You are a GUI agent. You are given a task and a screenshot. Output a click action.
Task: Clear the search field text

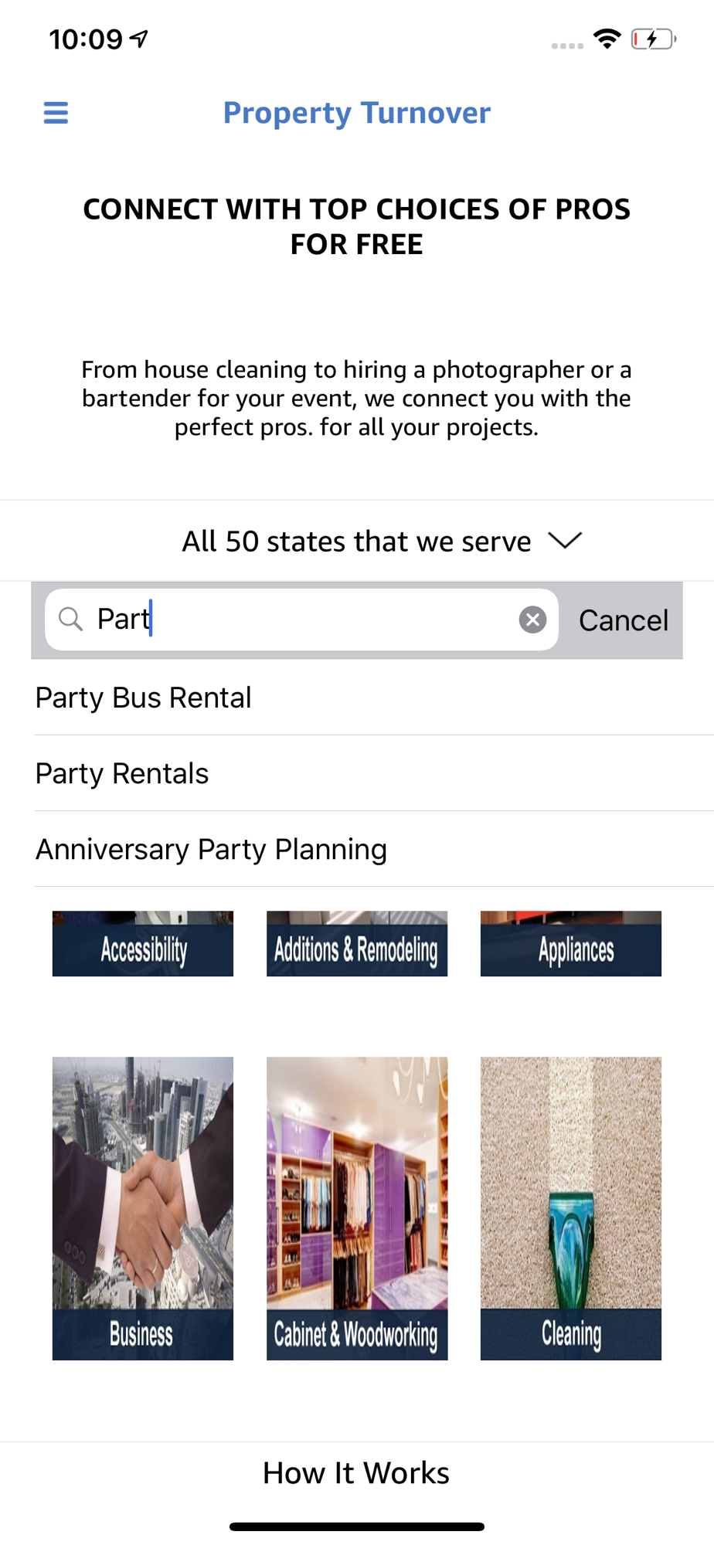532,620
